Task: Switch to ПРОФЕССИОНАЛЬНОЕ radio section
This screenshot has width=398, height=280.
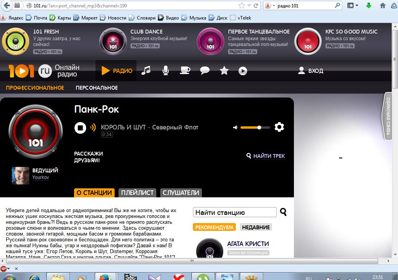Action: click(35, 88)
